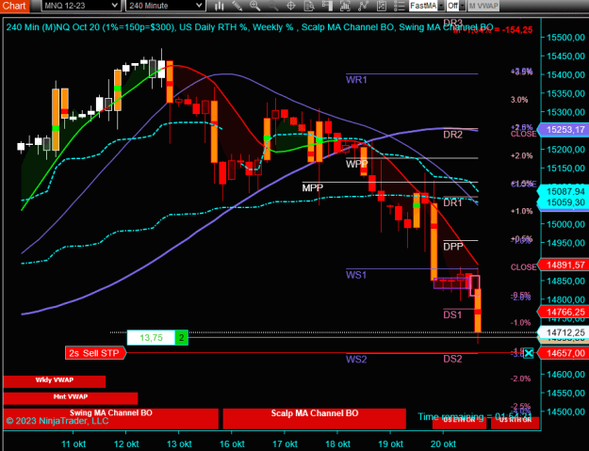Click the 15253,17 price axis marker

pos(564,130)
